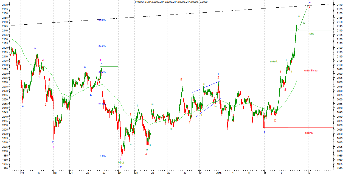Select the blue 'iii' label at top right
The width and height of the screenshot is (343, 174).
[x=310, y=2]
